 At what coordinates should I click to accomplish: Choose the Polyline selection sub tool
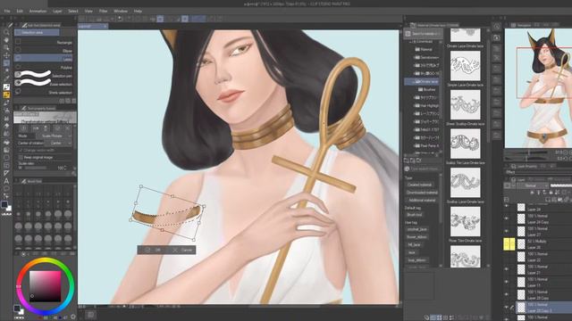pos(44,68)
